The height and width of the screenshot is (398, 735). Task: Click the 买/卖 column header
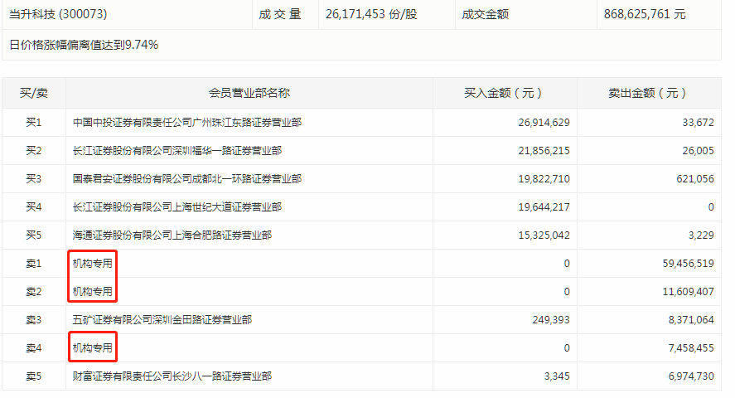pos(33,93)
